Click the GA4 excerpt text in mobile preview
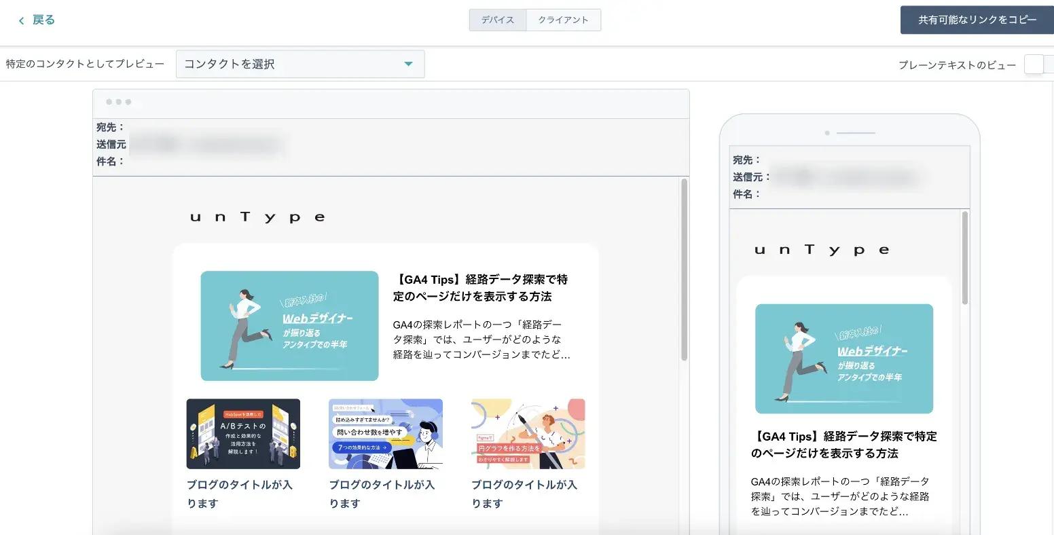This screenshot has width=1054, height=535. pos(841,496)
